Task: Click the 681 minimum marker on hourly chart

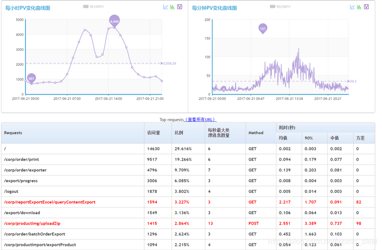Action: tap(32, 78)
